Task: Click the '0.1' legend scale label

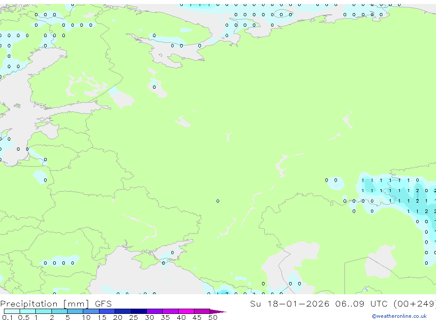Action: (7, 317)
